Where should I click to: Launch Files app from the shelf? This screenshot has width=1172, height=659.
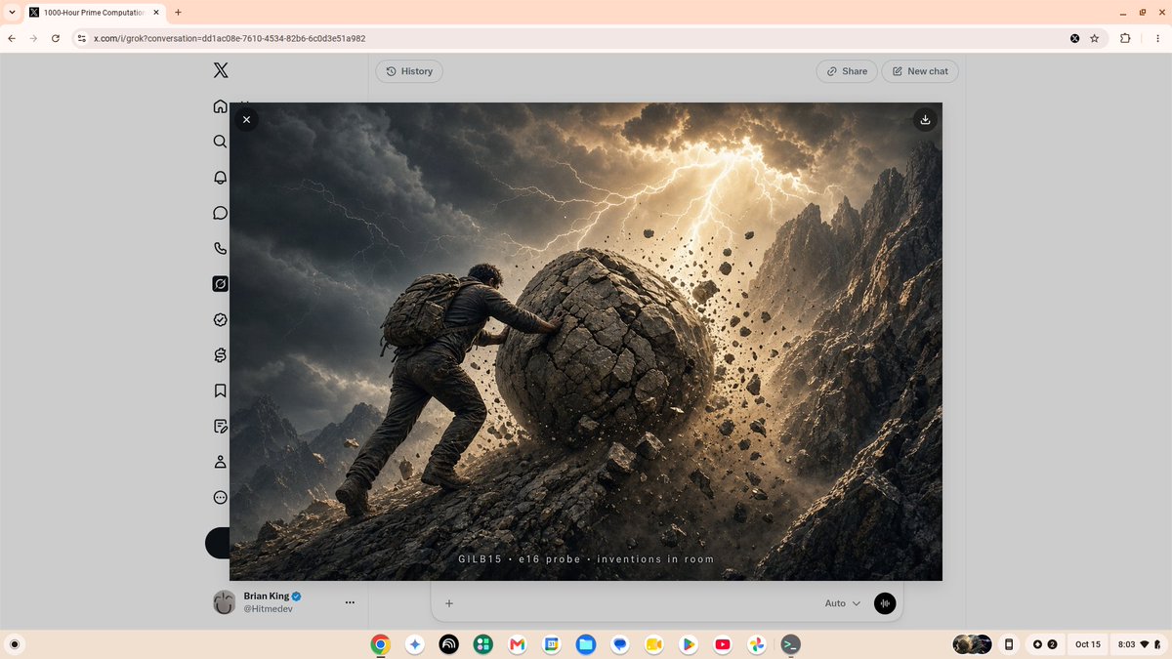click(x=585, y=644)
